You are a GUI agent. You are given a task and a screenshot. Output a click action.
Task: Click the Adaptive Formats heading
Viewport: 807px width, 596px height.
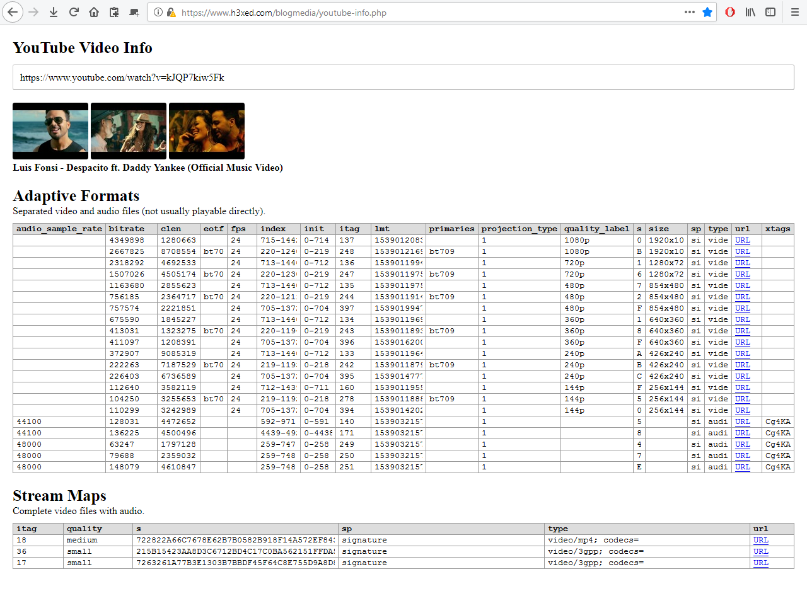click(x=76, y=196)
